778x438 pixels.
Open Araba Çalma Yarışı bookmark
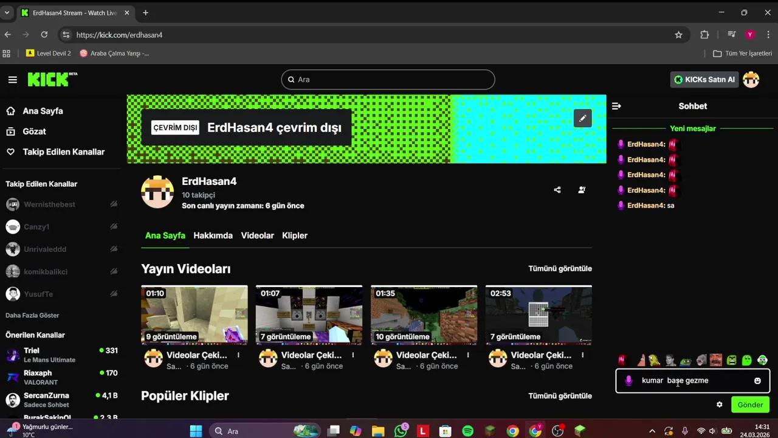(114, 54)
